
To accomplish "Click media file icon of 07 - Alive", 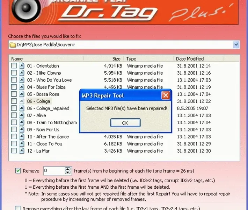I will (22, 115).
